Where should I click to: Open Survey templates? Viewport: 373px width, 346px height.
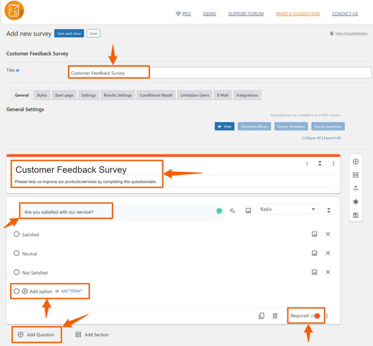(x=291, y=126)
